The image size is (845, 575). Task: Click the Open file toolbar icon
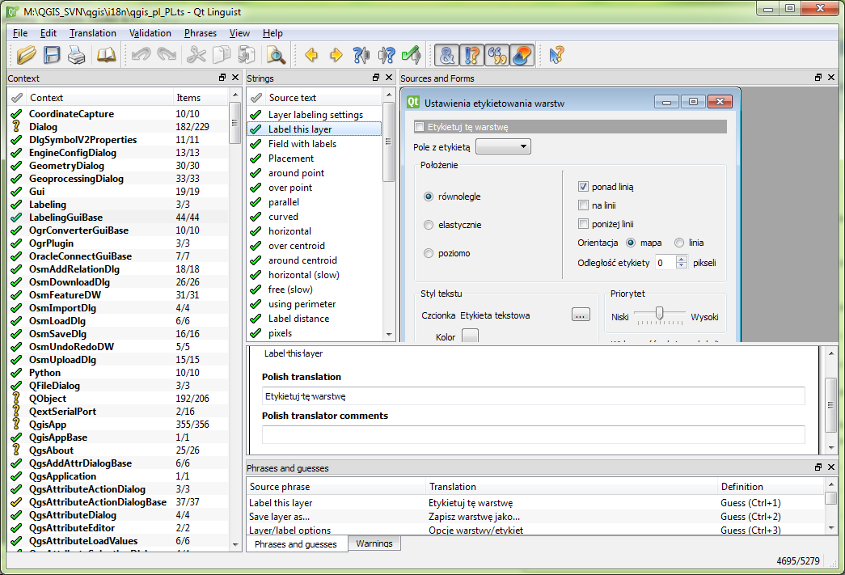(x=26, y=55)
